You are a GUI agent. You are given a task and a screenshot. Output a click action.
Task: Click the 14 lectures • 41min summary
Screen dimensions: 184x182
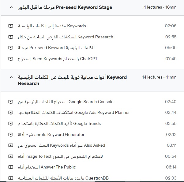pos(159,77)
